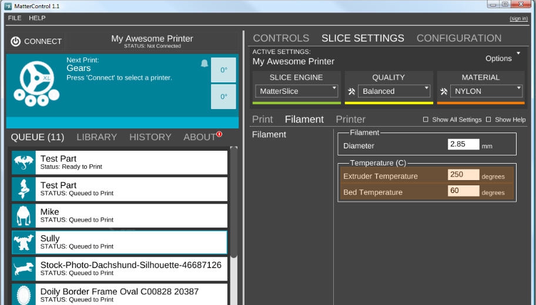Click the dachshund silhouette queue icon

click(24, 269)
